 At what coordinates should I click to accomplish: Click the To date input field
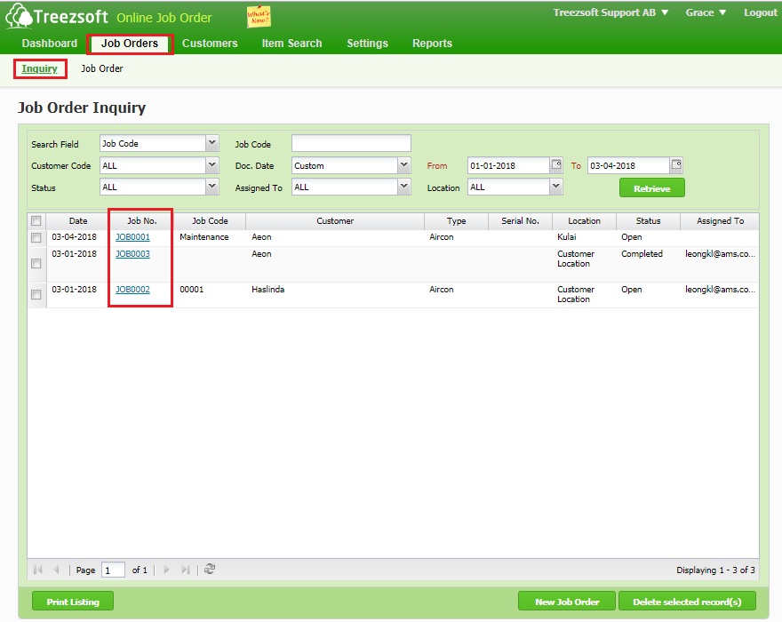click(x=628, y=165)
